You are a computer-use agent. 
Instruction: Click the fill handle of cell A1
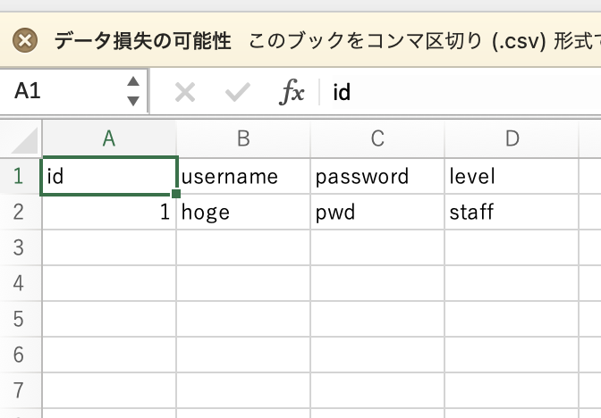(176, 194)
